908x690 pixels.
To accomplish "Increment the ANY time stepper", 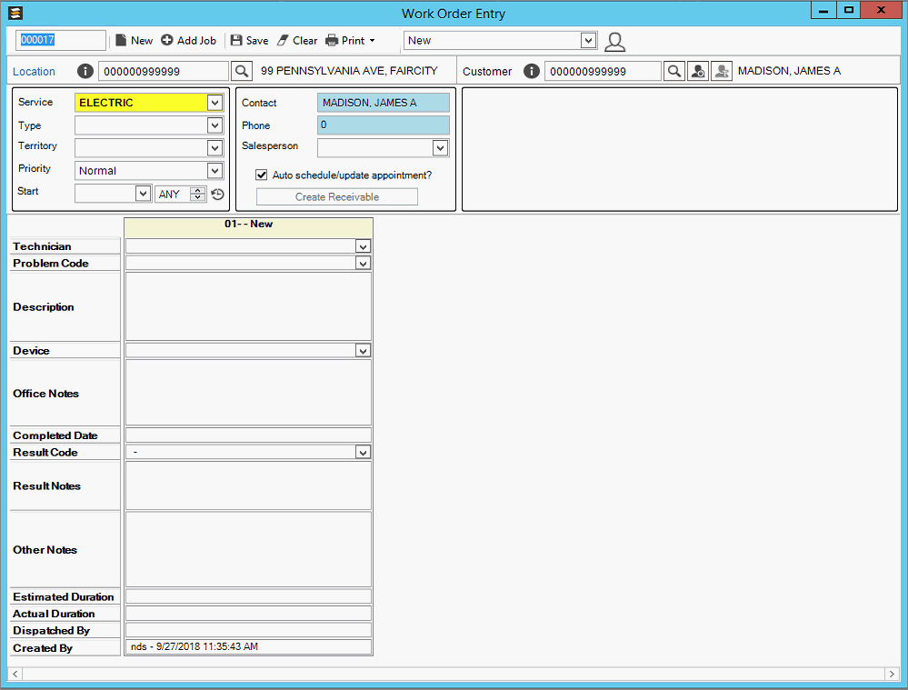I will point(197,190).
